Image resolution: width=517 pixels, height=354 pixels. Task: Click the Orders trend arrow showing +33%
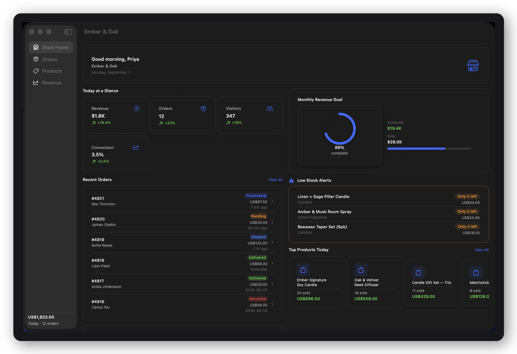pyautogui.click(x=161, y=123)
